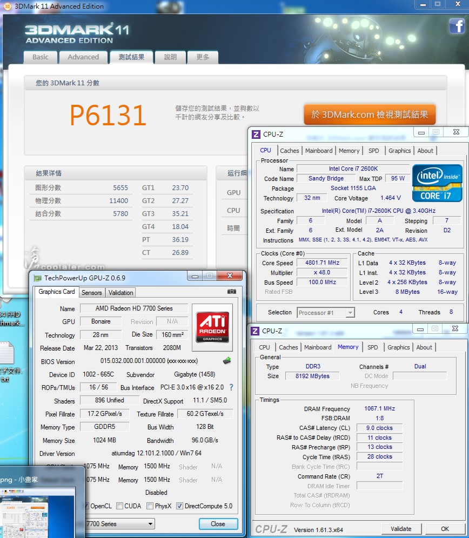Open Graphics tab in the upper CPU-Z window
This screenshot has width=469, height=538.
[400, 151]
